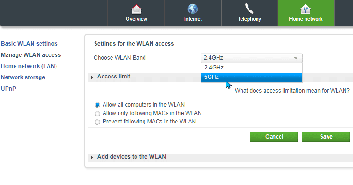Open the Internet tab label
This screenshot has height=185, width=353.
[193, 19]
